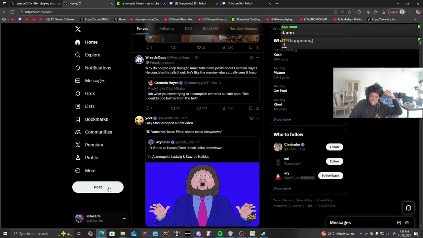Open Spotify from the taskbar
The width and height of the screenshot is (423, 238).
(220, 234)
